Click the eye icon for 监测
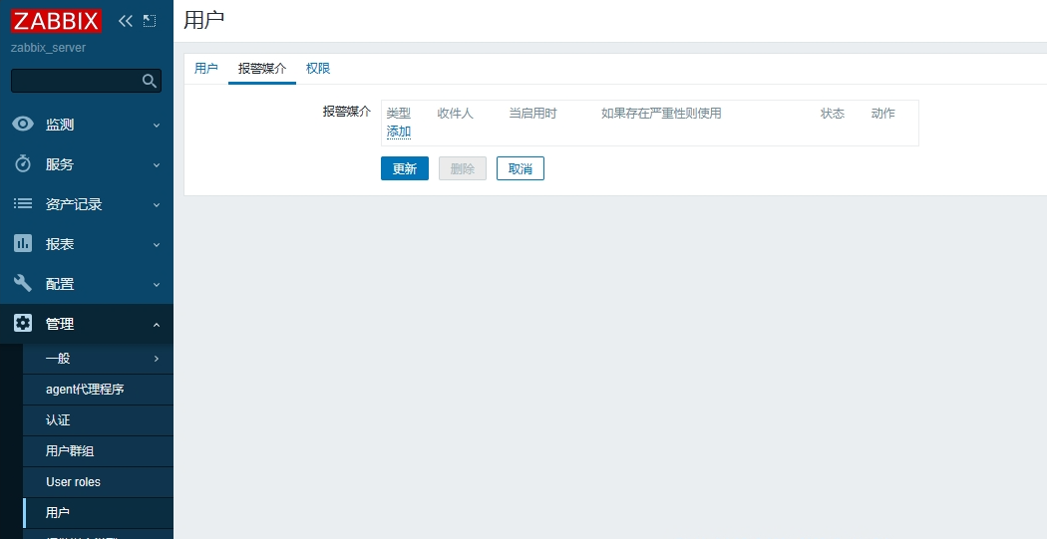1047x539 pixels. tap(23, 125)
